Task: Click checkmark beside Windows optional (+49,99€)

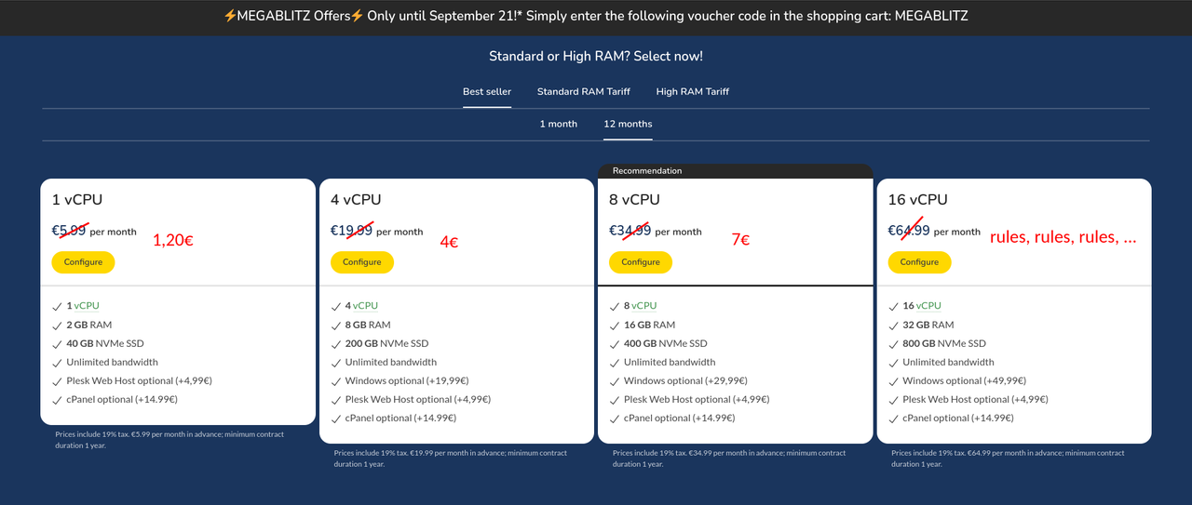Action: (x=893, y=380)
